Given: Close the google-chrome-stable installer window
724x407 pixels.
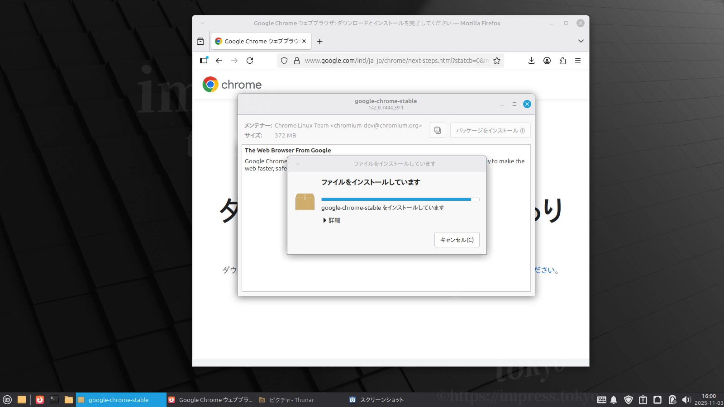Looking at the screenshot, I should tap(527, 104).
